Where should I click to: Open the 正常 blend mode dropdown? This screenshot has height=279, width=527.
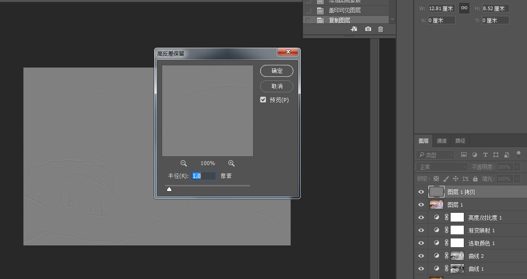coord(442,167)
